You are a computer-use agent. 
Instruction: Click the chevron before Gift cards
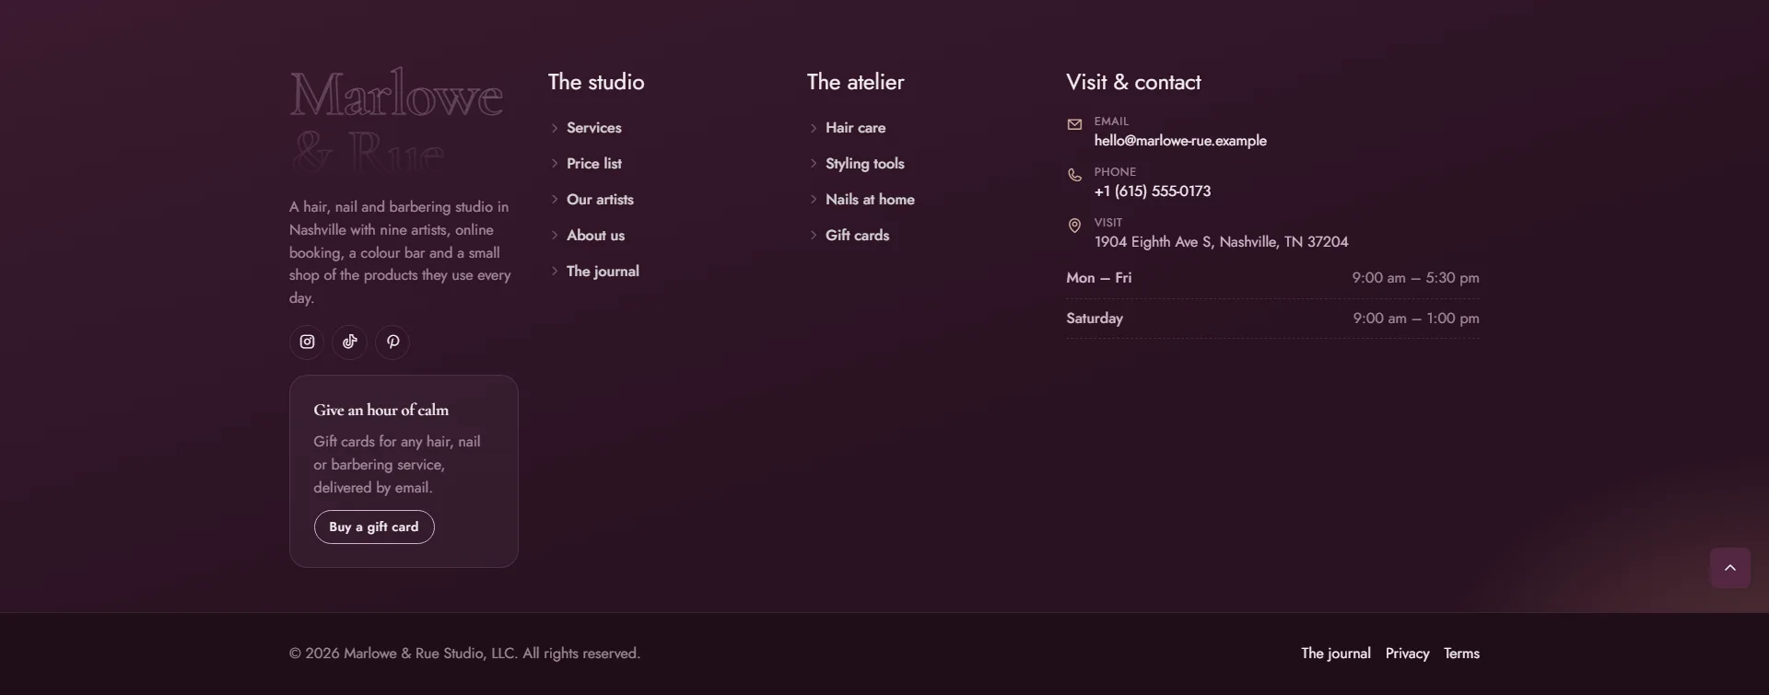tap(814, 236)
